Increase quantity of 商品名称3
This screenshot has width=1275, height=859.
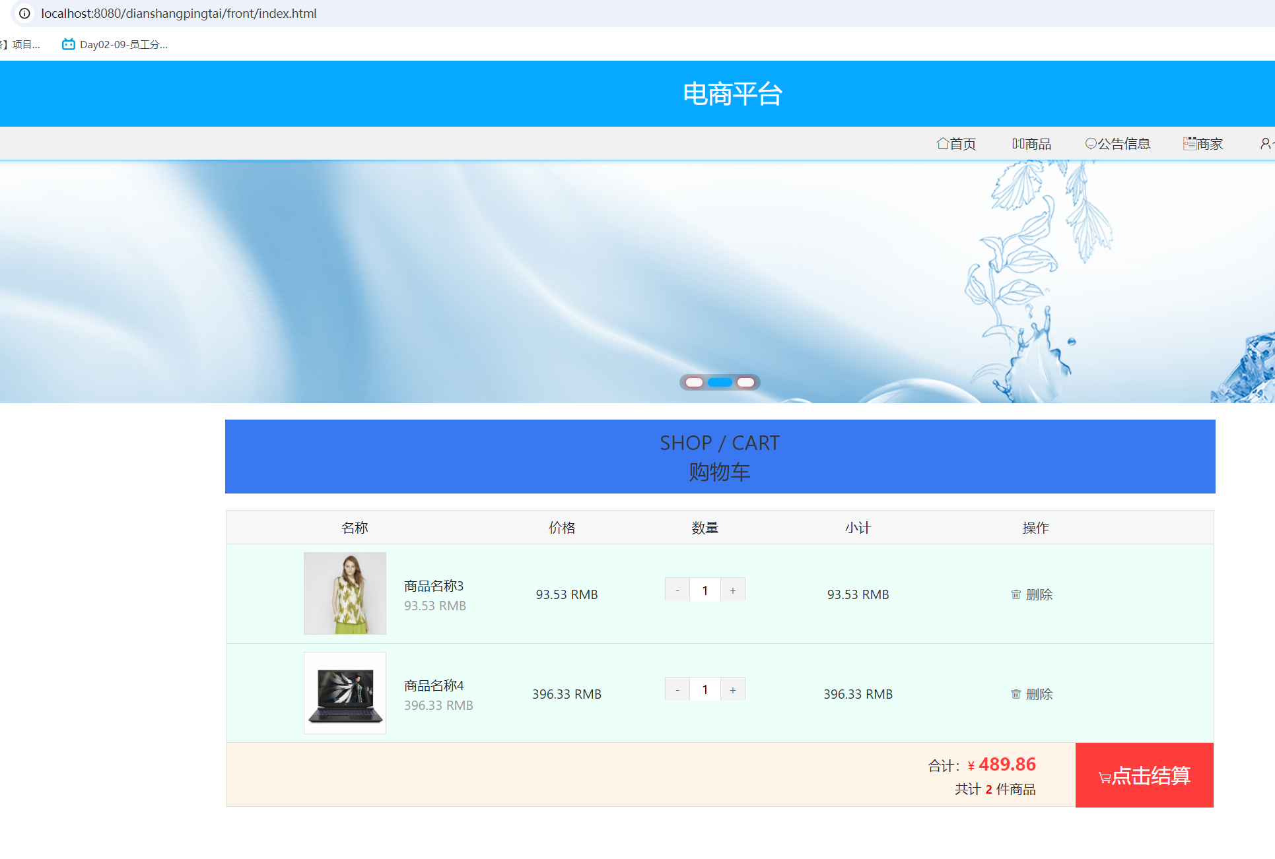click(x=733, y=590)
